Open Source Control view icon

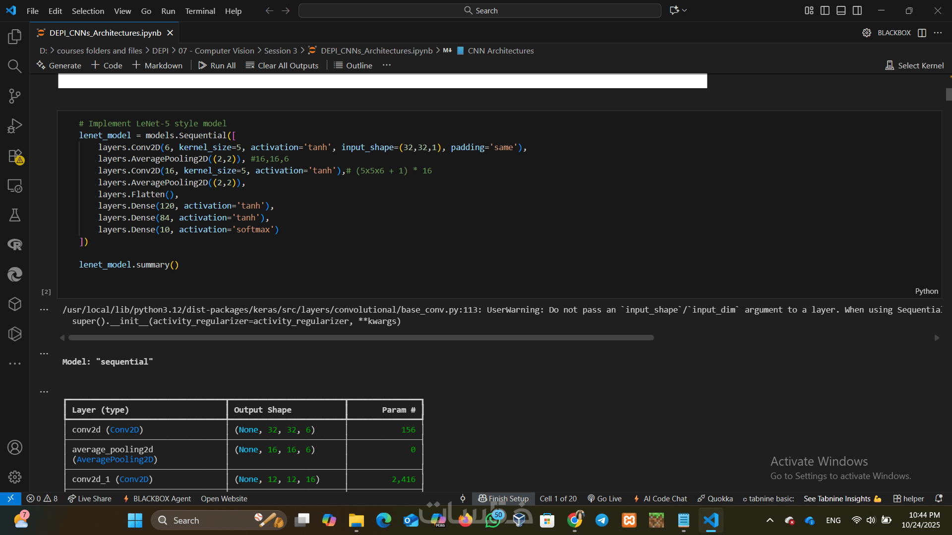point(15,96)
